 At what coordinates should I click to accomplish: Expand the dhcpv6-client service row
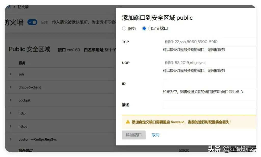(10, 87)
